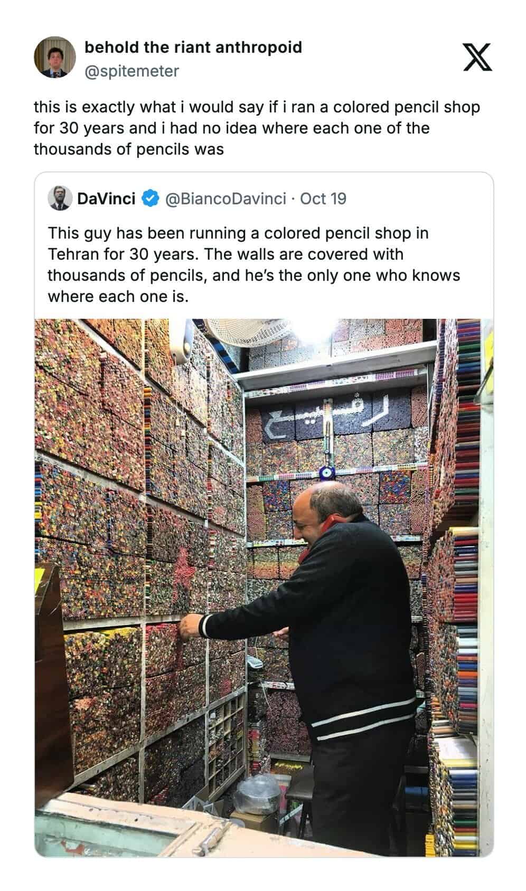Open the @spitemeter handle

[131, 71]
